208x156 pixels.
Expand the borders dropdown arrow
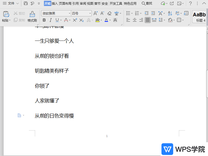183,20
